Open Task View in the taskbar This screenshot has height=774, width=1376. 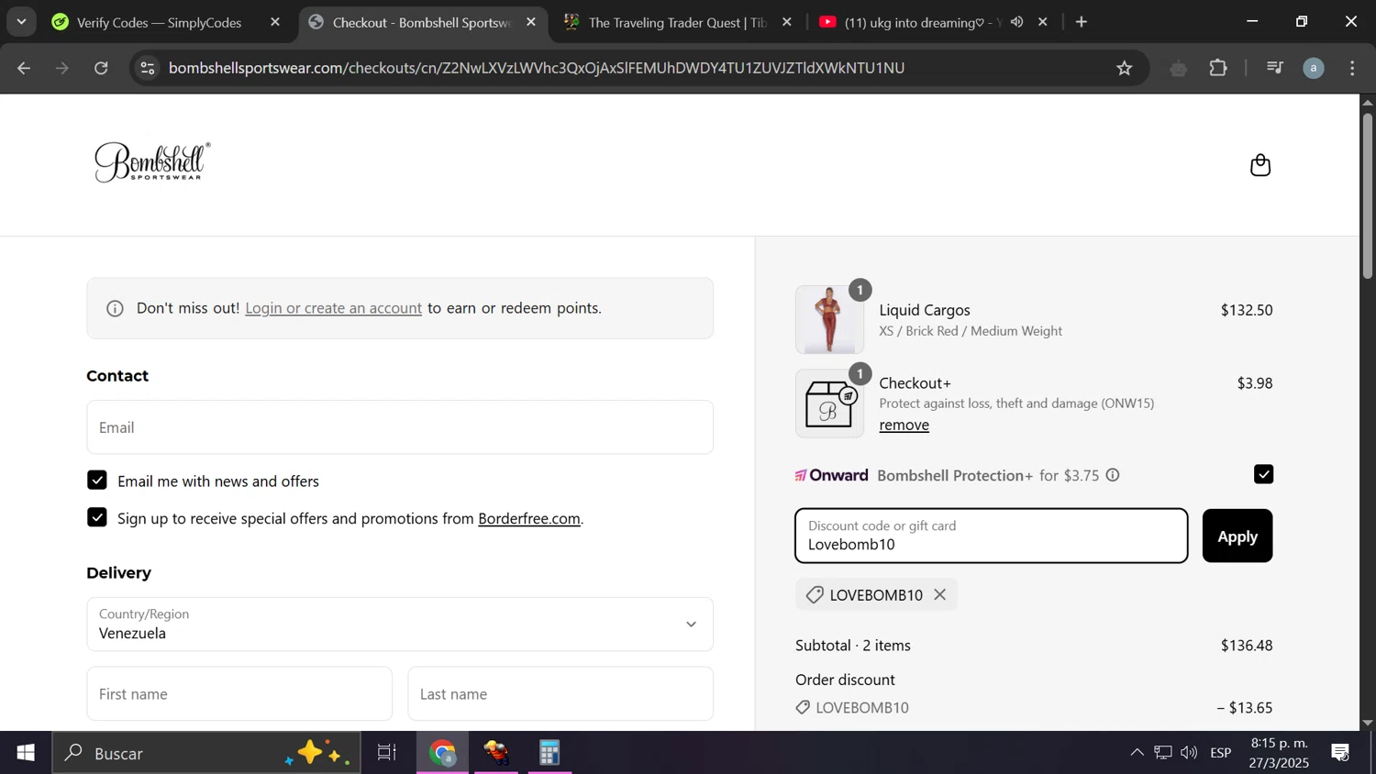(387, 753)
